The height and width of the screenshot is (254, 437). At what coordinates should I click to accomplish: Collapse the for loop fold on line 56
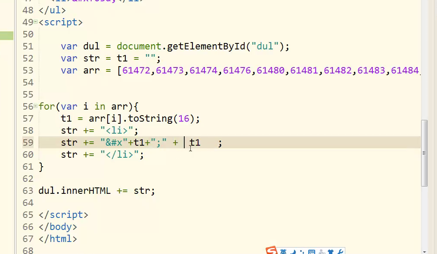point(35,106)
